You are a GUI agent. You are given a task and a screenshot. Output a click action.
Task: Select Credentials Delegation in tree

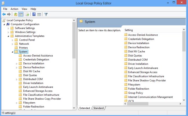coord(36,59)
